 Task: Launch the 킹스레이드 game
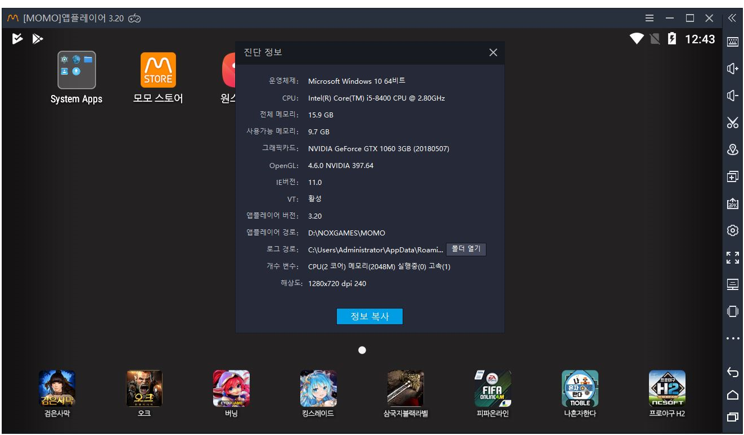point(318,388)
